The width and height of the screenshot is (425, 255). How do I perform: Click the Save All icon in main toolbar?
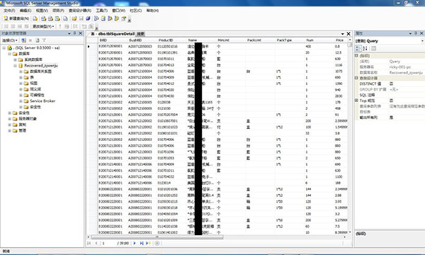coord(88,18)
